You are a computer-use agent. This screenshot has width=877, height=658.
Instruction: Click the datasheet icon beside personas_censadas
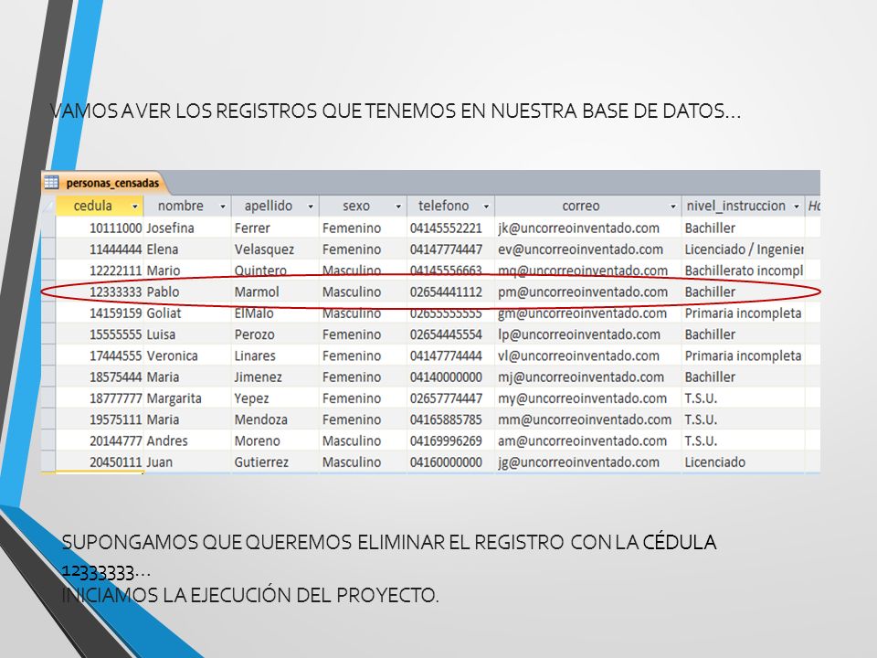51,183
